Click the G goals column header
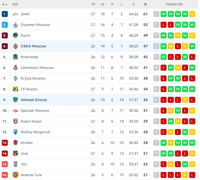Image resolution: width=200 pixels, height=180 pixels. (x=133, y=4)
